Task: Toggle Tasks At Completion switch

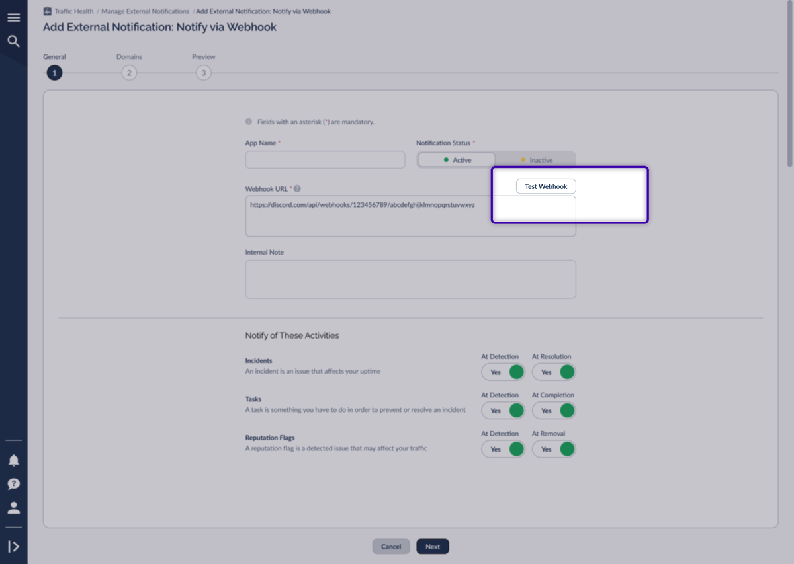Action: click(554, 411)
